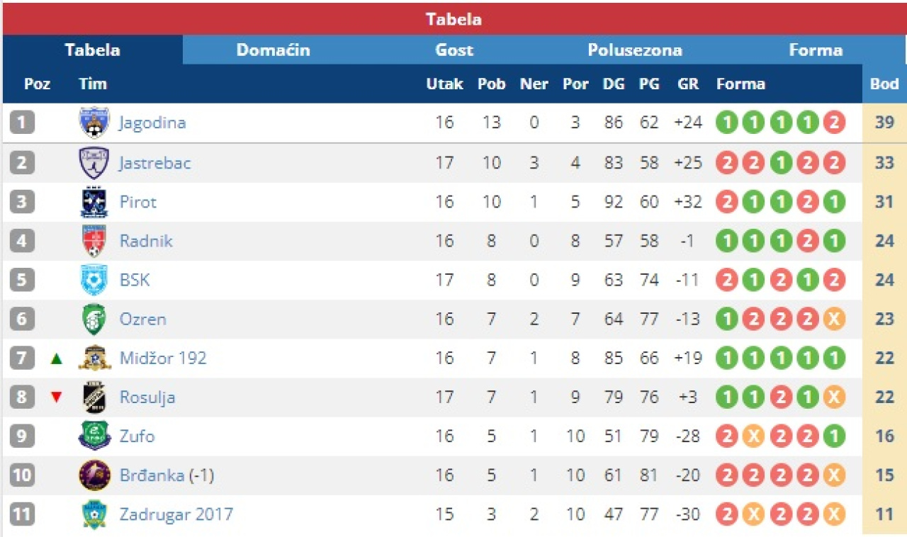Click the Utak column header
This screenshot has width=907, height=537.
[x=444, y=84]
